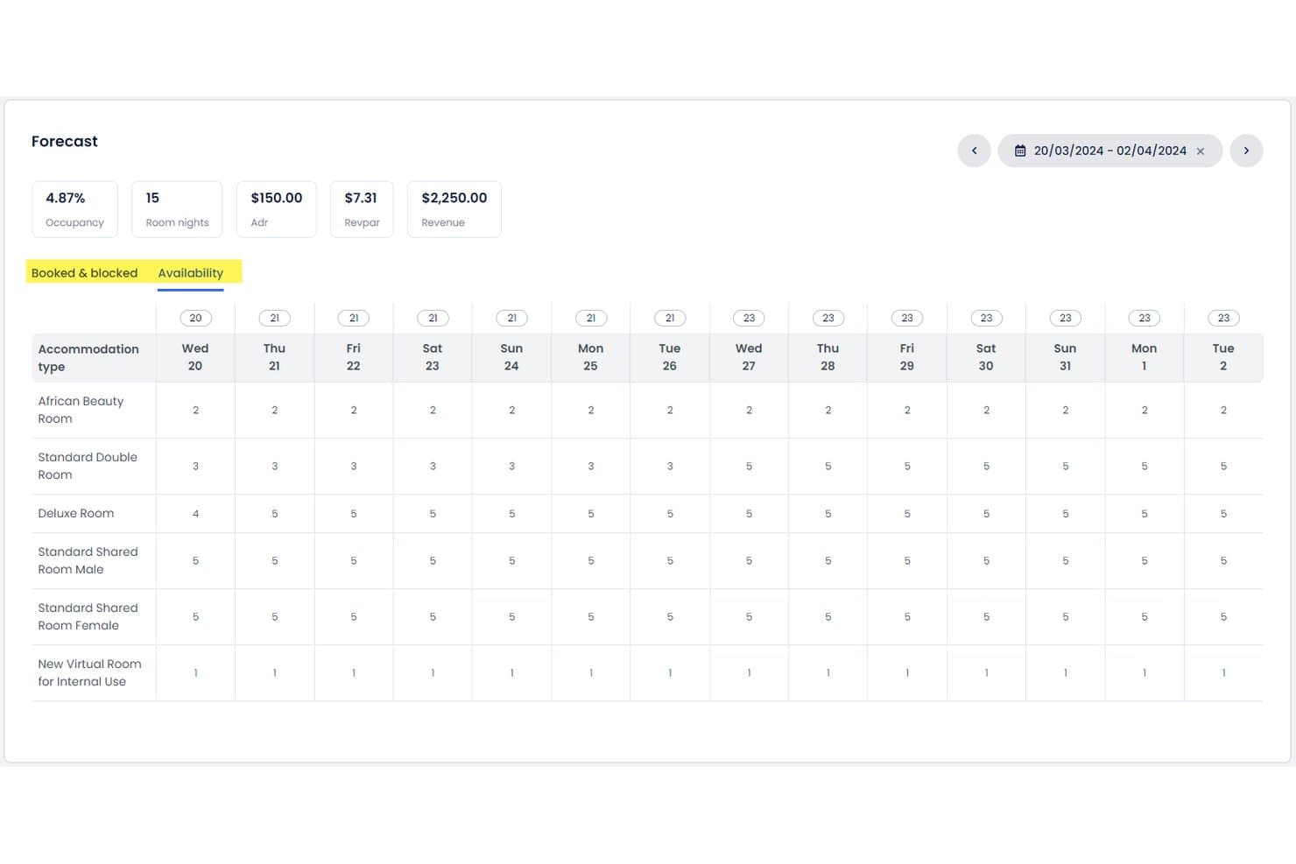Screen dimensions: 1296x864
Task: Click New Virtual Room cell for Mon 1
Action: (1145, 673)
